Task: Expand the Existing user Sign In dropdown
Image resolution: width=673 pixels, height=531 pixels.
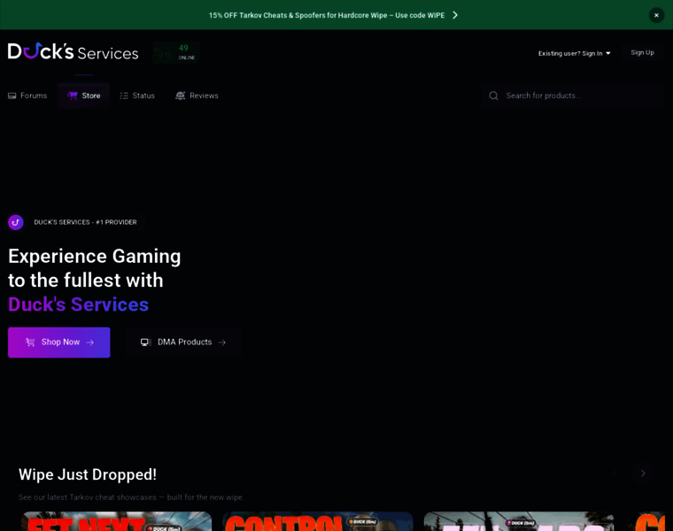Action: (x=575, y=53)
